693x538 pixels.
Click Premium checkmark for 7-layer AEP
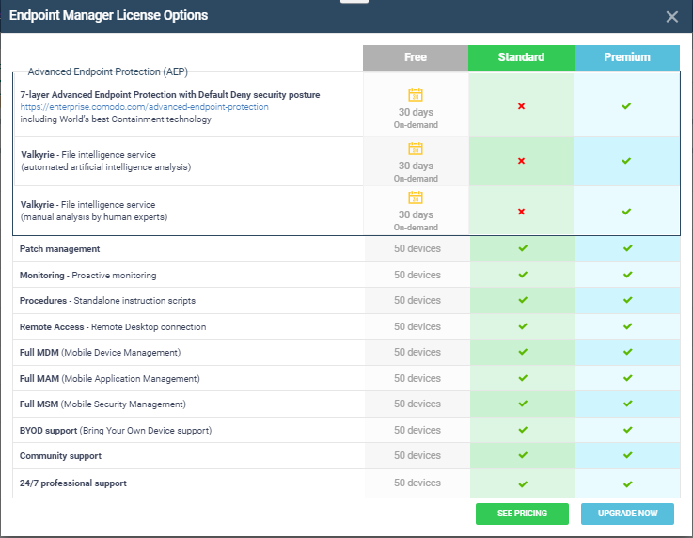pos(626,106)
